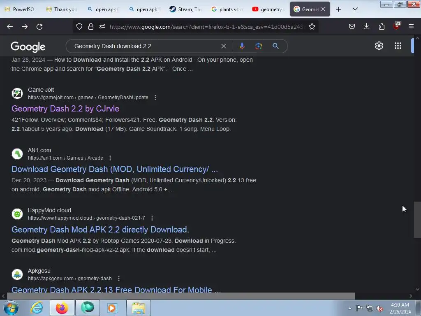Open the media player taskbar icon
Screen dimensions: 421x316
tap(112, 308)
